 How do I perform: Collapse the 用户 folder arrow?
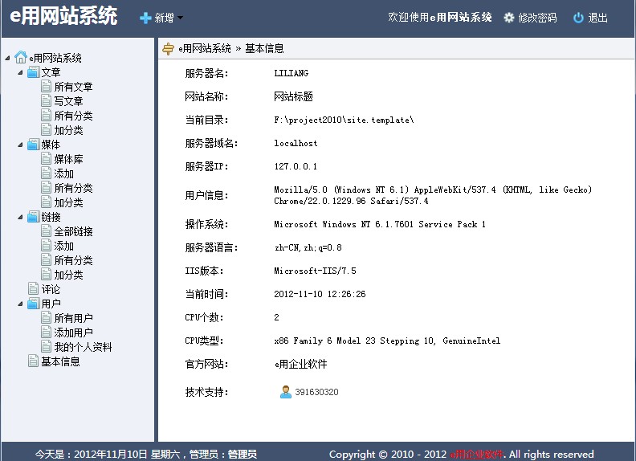(20, 304)
